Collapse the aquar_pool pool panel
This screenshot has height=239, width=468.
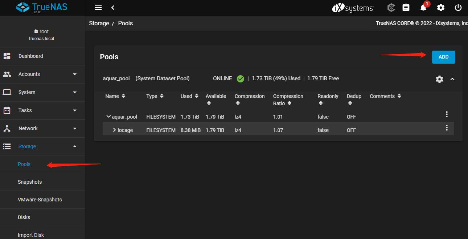point(452,79)
